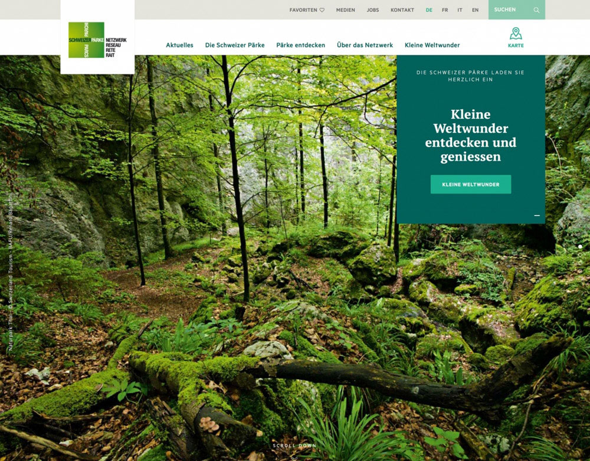This screenshot has height=461, width=590.
Task: Open the JOBS page link
Action: [x=373, y=10]
